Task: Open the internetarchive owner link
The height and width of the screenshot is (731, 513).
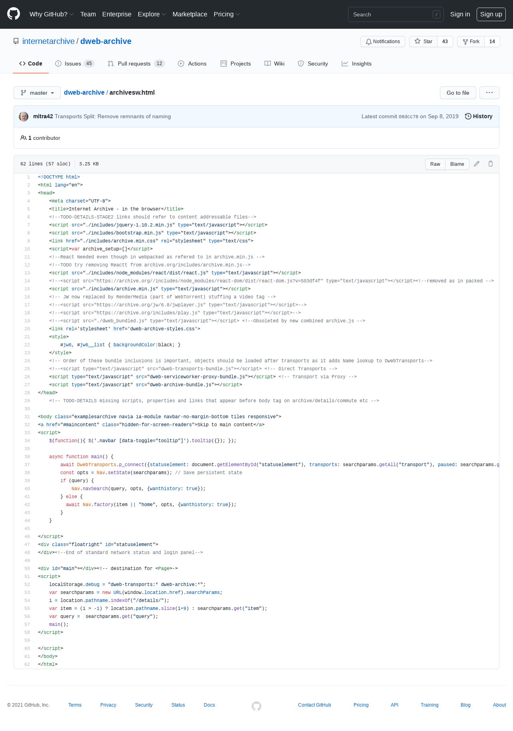Action: coord(48,41)
